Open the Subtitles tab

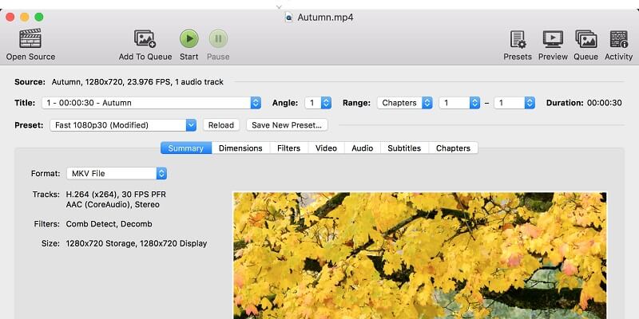coord(404,148)
